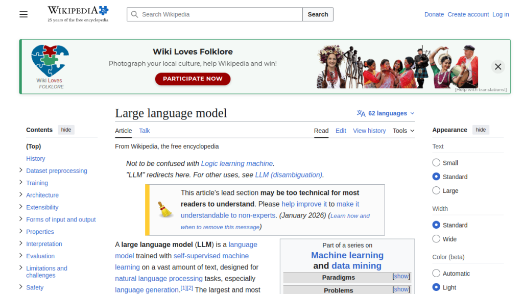
Task: Open the Create account link
Action: pyautogui.click(x=468, y=14)
